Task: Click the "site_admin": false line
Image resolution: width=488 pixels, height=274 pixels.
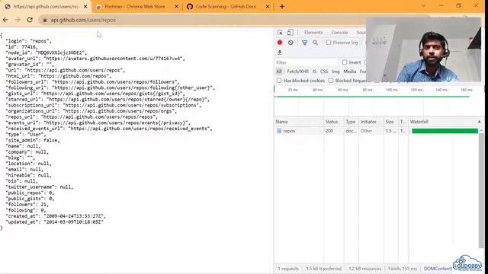Action: coord(33,140)
